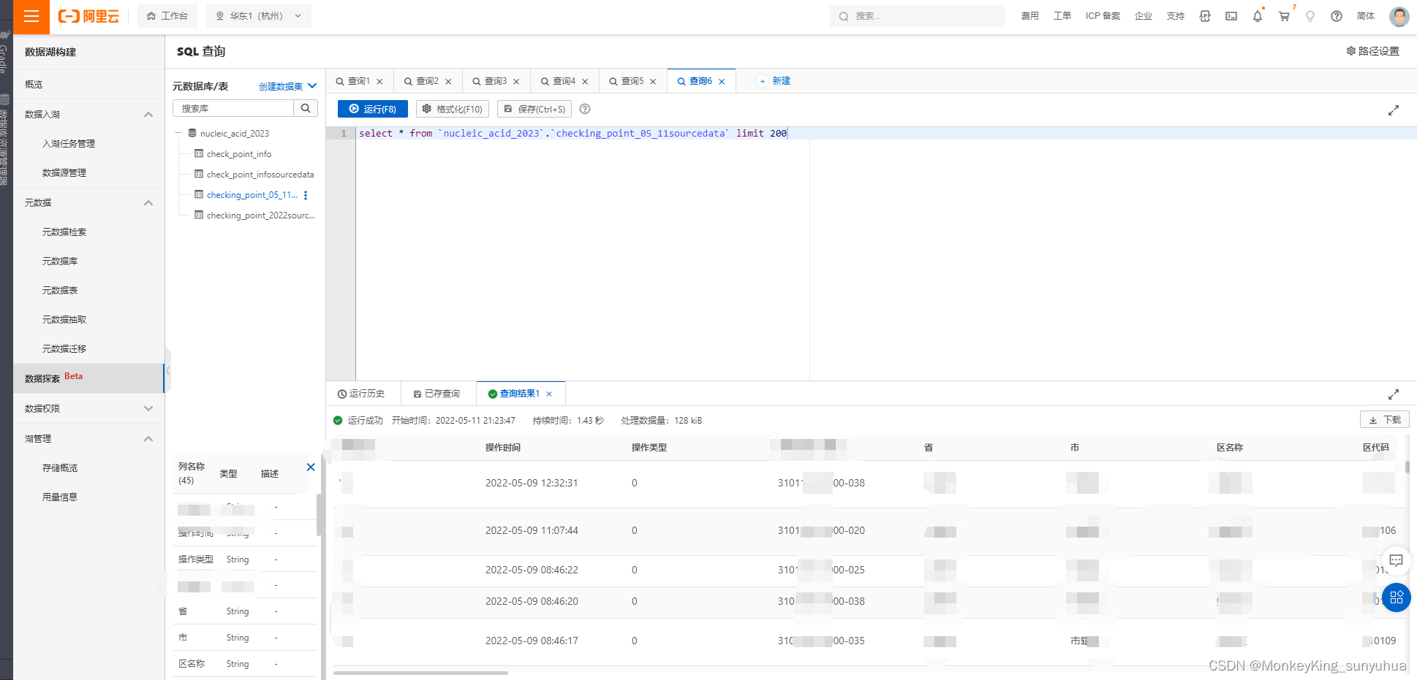Image resolution: width=1417 pixels, height=680 pixels.
Task: Run the query with 运行(F8)
Action: click(373, 109)
